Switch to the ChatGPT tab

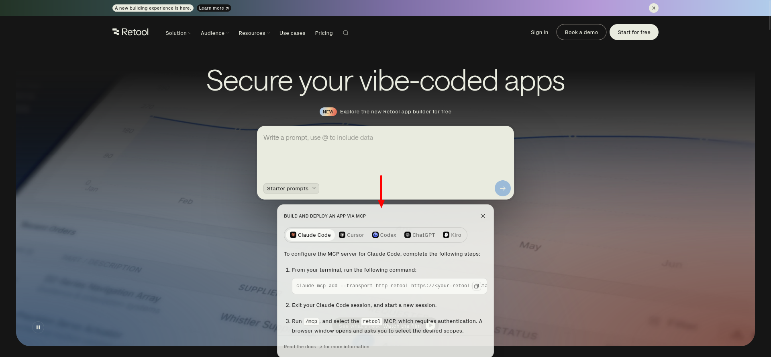420,235
